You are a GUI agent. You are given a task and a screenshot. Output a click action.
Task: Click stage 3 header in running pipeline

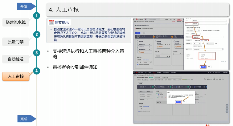click(181, 87)
